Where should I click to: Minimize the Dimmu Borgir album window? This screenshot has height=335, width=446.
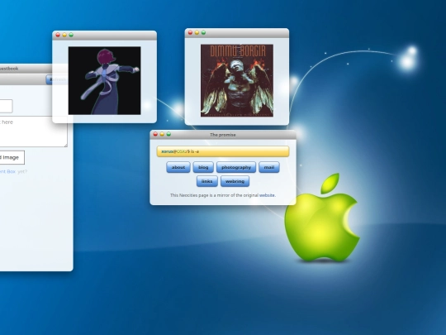click(x=197, y=32)
